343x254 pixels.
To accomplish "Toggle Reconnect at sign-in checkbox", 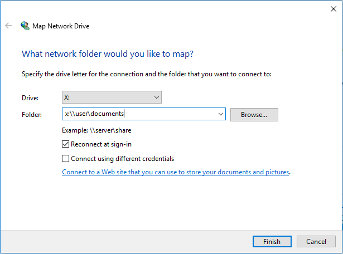I will pos(65,144).
